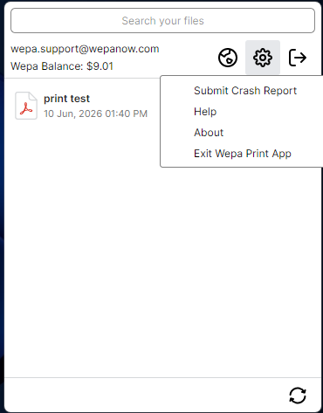
Task: Open the settings gear menu
Action: [263, 58]
